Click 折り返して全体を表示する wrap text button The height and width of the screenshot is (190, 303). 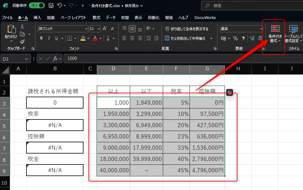(x=186, y=29)
